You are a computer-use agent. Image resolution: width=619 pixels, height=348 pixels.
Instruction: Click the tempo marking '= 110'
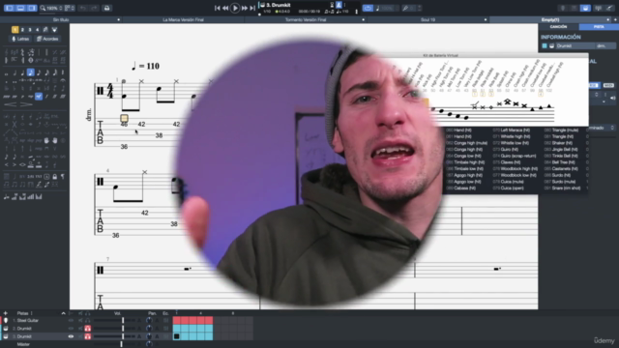(145, 66)
